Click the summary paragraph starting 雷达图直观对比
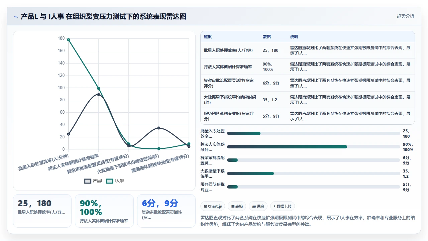 pos(308,221)
